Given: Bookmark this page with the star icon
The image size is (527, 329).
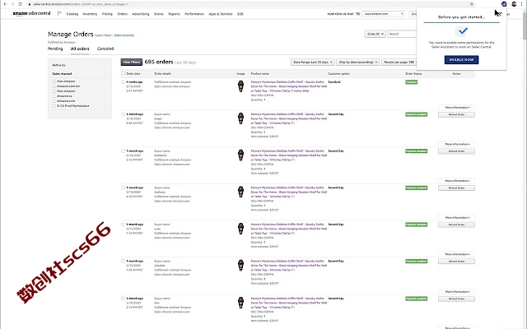Looking at the screenshot, I should (472, 4).
